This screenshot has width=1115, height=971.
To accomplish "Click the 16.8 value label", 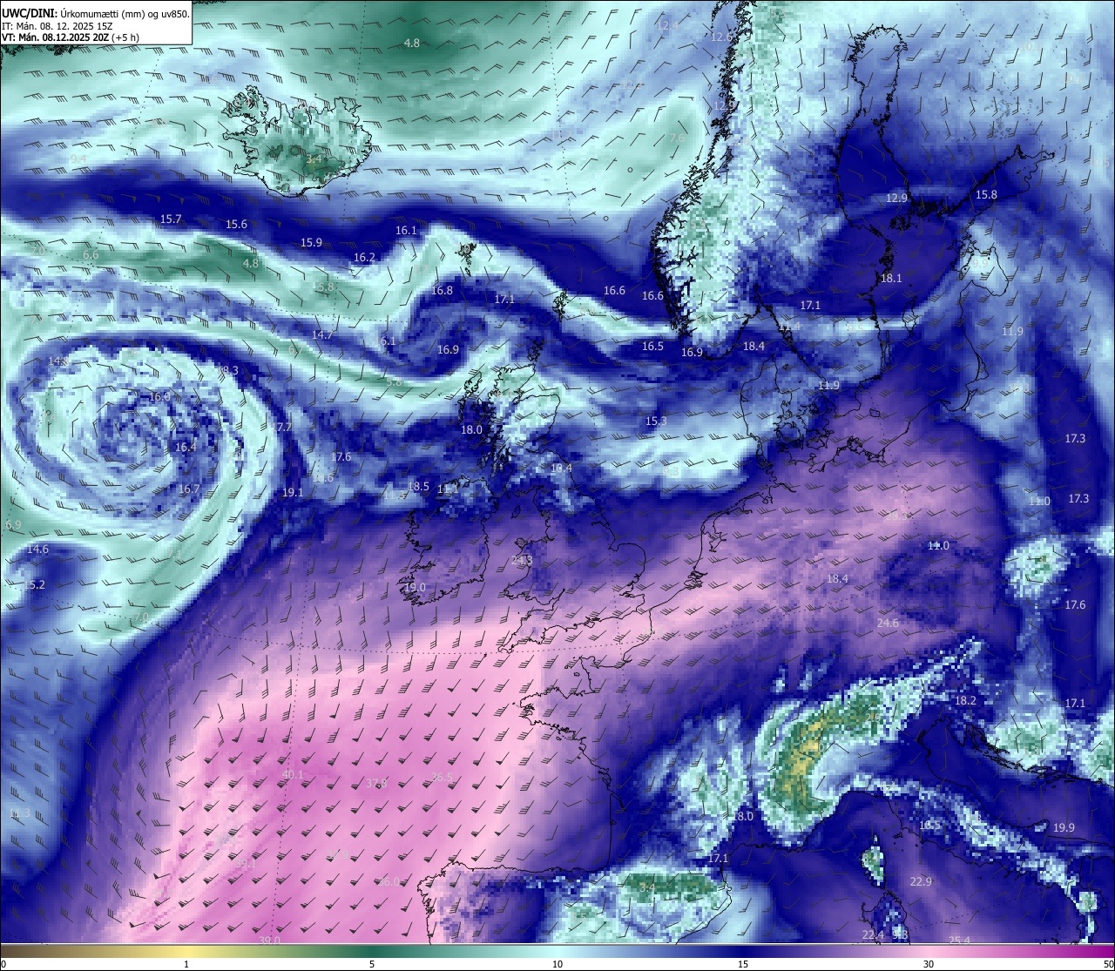I will pyautogui.click(x=443, y=291).
